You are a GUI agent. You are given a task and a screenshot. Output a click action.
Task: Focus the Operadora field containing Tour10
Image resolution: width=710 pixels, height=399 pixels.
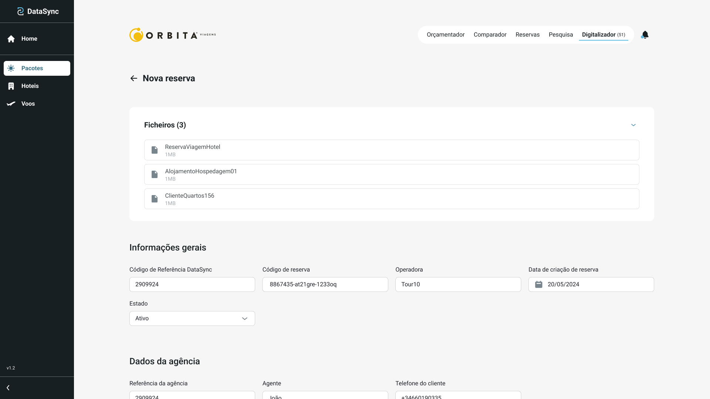click(x=458, y=284)
